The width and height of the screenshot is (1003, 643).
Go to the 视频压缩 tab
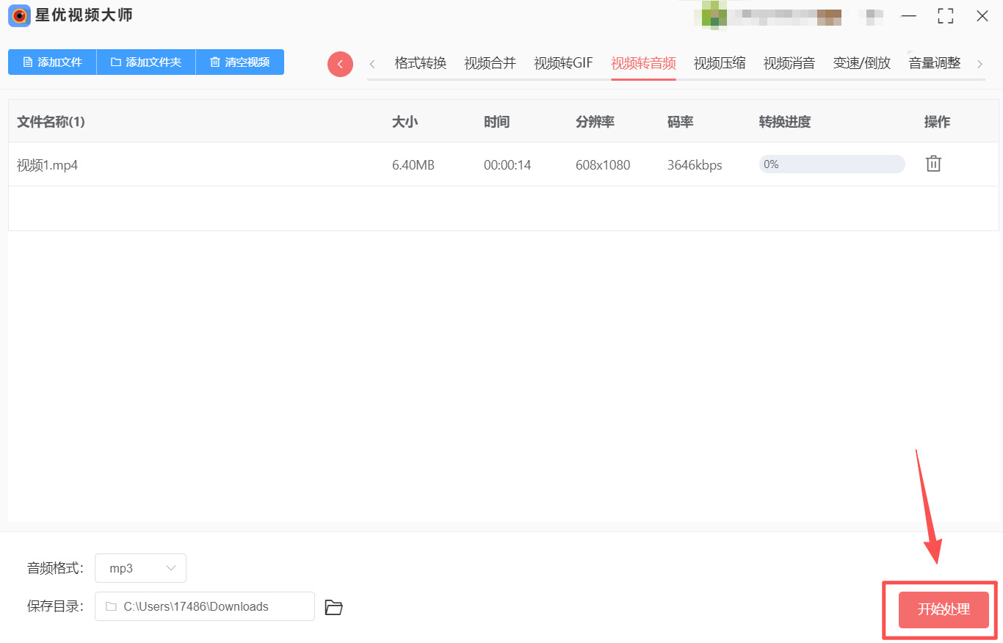720,63
